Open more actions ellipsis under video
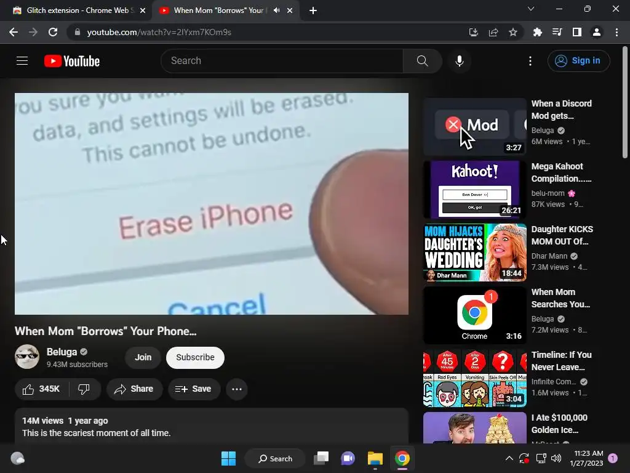The height and width of the screenshot is (473, 630). [237, 389]
